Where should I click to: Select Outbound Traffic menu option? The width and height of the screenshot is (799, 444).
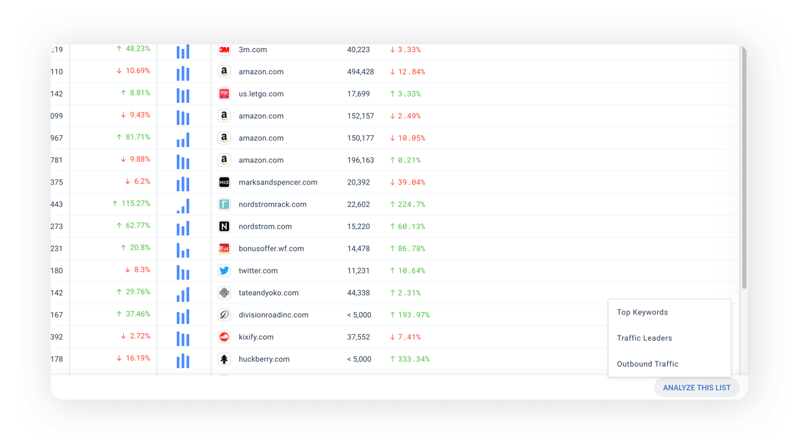coord(647,364)
